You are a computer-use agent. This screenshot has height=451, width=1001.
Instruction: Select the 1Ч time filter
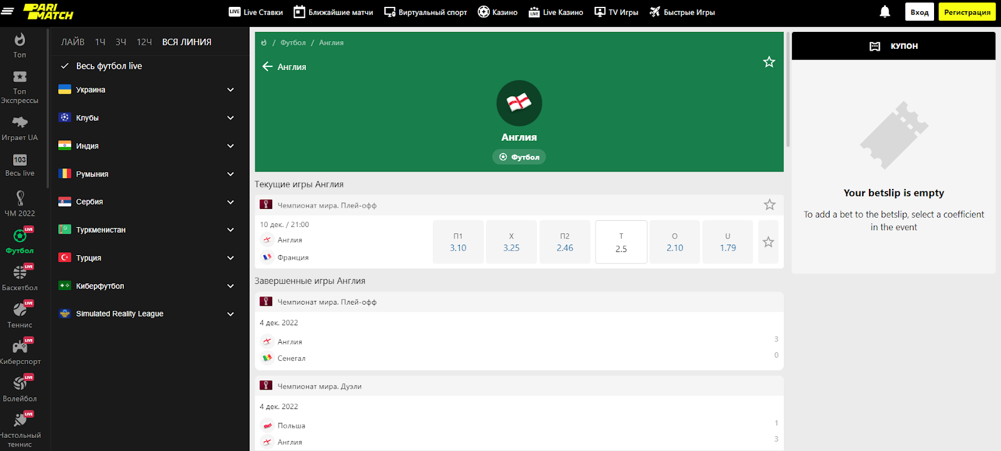coord(100,42)
